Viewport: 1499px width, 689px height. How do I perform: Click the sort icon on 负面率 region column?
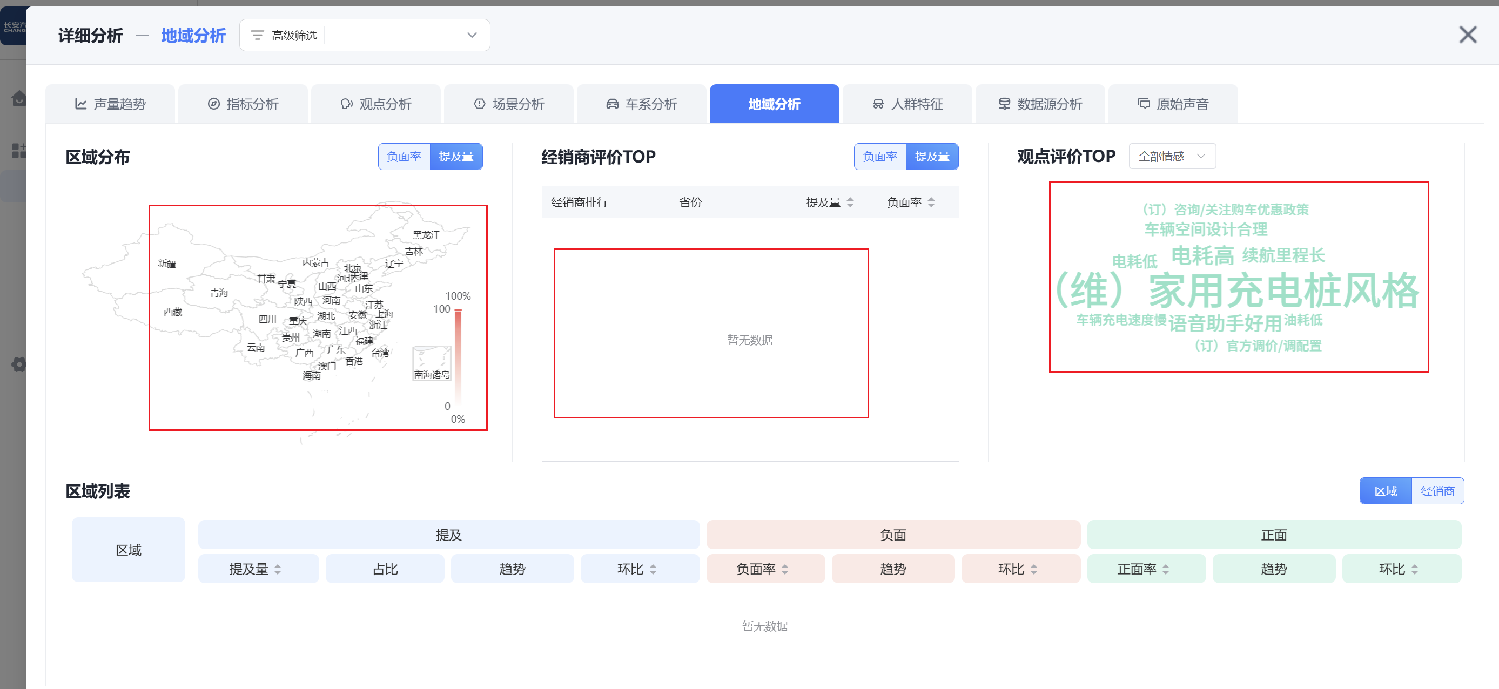[x=785, y=569]
